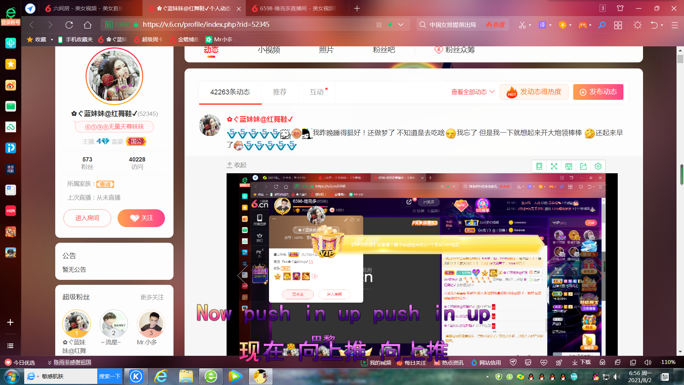
Task: Go to the browser home page
Action: click(x=88, y=25)
